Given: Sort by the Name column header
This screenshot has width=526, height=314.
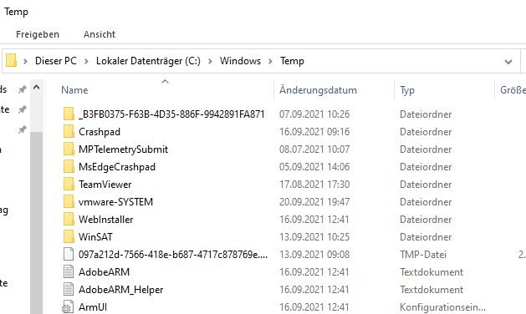Looking at the screenshot, I should click(74, 90).
